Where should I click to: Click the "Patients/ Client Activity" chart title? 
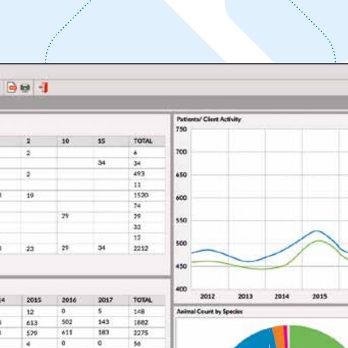(209, 120)
